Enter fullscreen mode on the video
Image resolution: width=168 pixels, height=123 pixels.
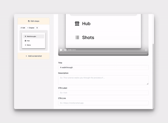tap(146, 50)
